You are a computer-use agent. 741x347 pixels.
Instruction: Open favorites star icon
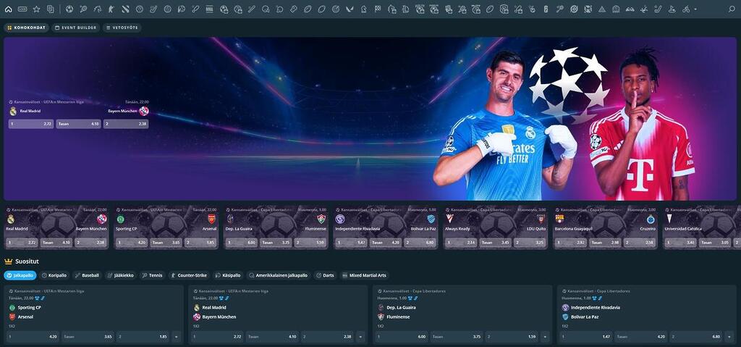click(x=36, y=9)
